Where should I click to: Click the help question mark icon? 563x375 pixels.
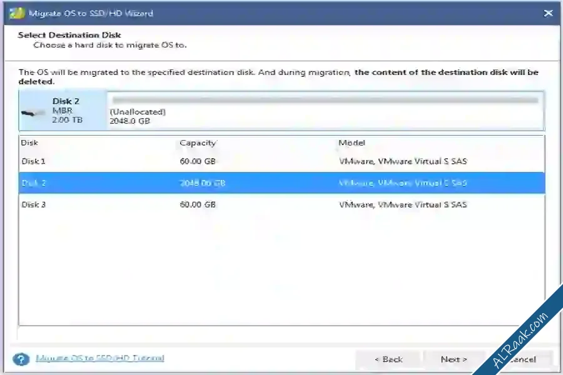tap(21, 359)
